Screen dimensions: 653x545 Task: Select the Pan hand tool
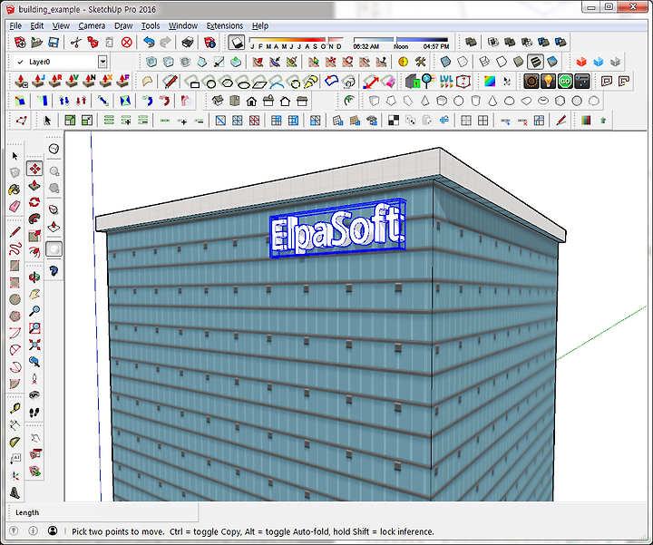coord(34,295)
